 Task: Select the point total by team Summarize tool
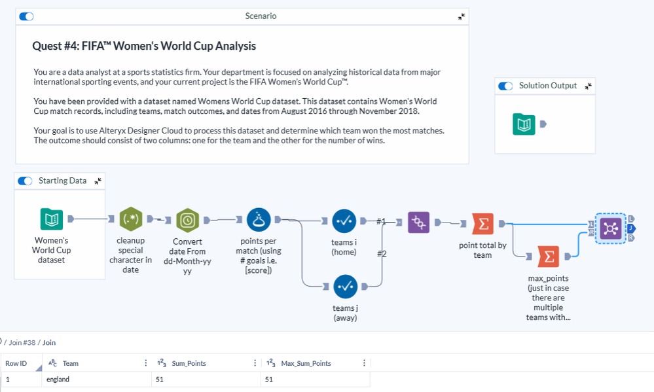[x=482, y=224]
